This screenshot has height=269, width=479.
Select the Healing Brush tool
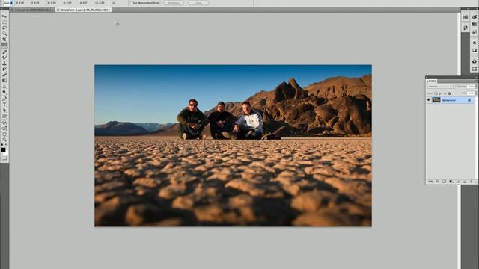click(4, 52)
